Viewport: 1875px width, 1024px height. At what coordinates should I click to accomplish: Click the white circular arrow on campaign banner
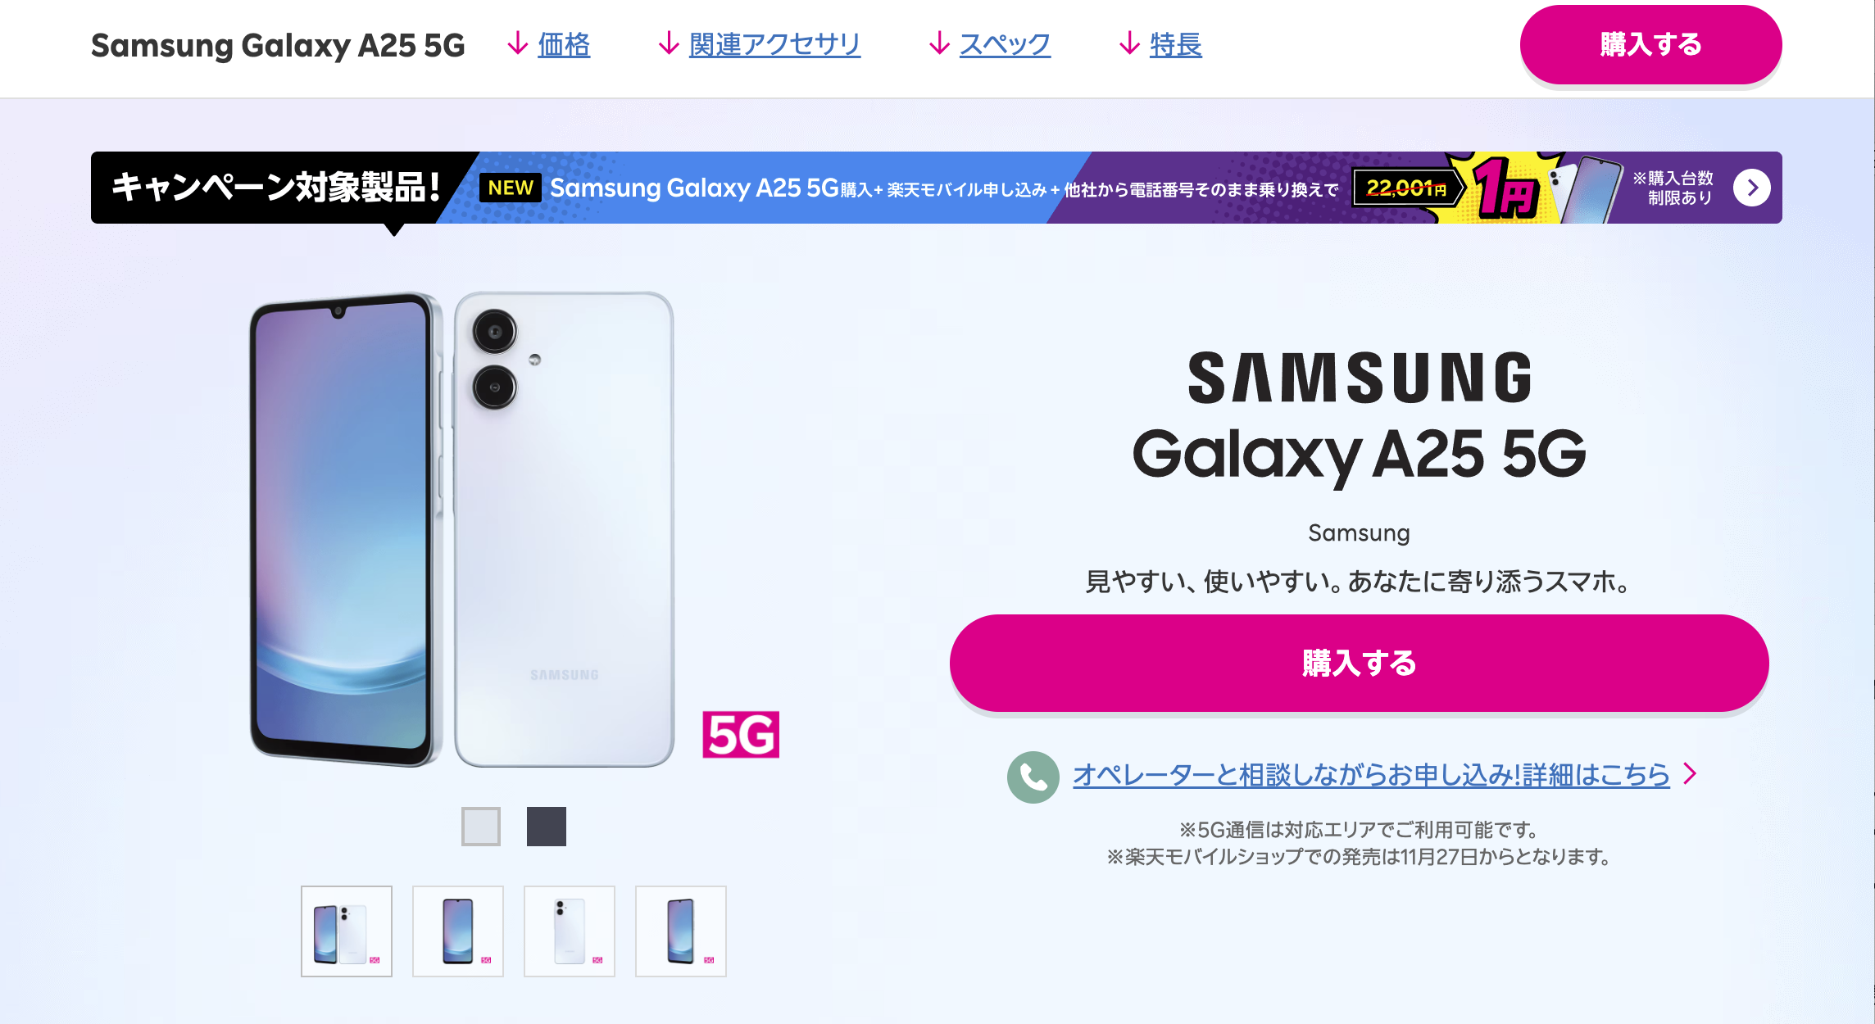pos(1751,188)
